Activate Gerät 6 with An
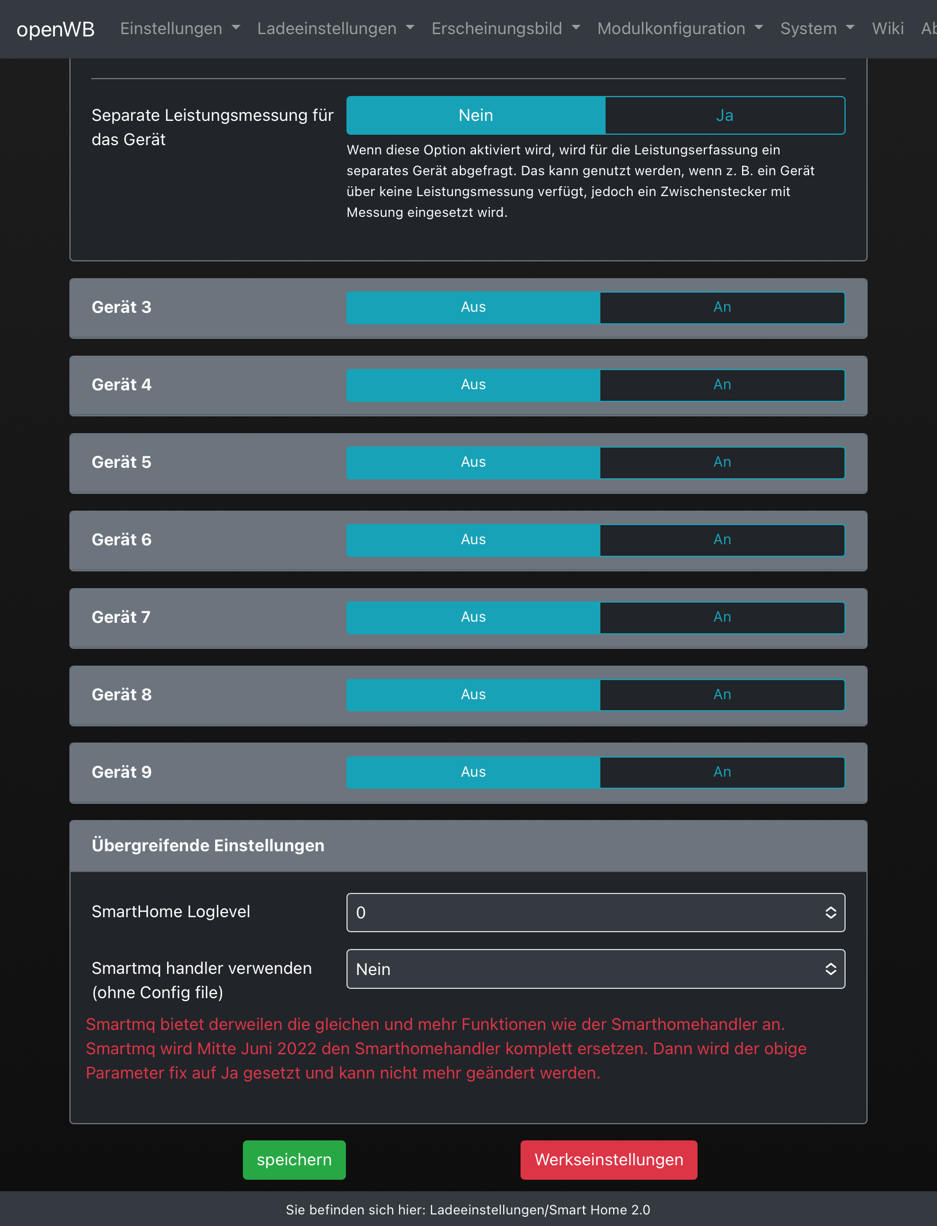Viewport: 937px width, 1226px height. [722, 540]
